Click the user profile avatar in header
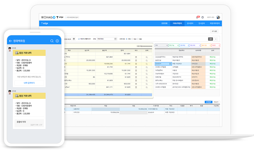Viewport: 254px width, 150px height. pos(218,17)
